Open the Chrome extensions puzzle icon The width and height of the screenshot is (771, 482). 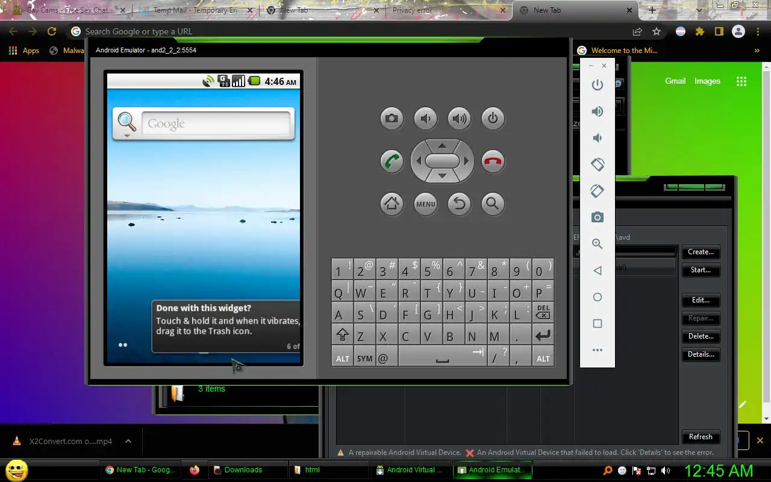(x=699, y=31)
